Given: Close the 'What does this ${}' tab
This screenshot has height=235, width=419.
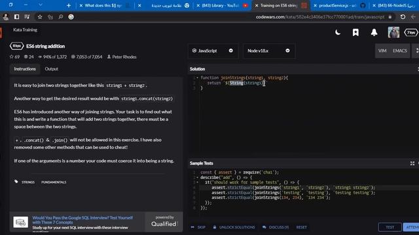Looking at the screenshot, I should coord(81,5).
